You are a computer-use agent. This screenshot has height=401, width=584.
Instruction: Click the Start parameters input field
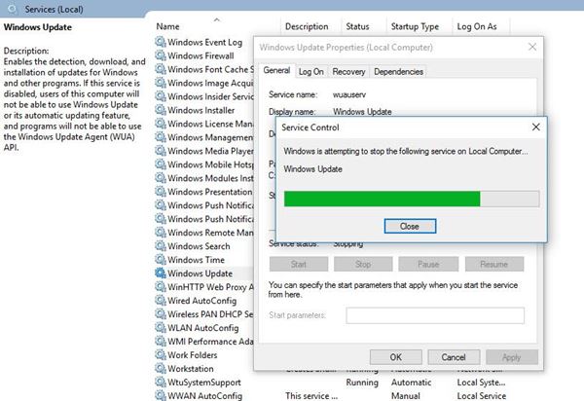coord(435,315)
